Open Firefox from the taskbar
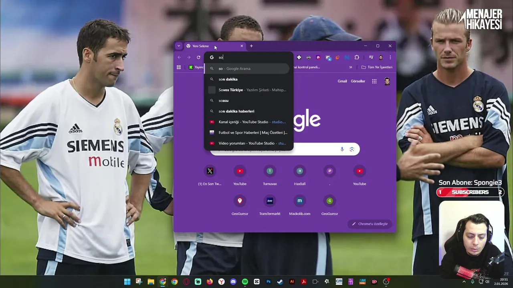The image size is (513, 288). 210,282
